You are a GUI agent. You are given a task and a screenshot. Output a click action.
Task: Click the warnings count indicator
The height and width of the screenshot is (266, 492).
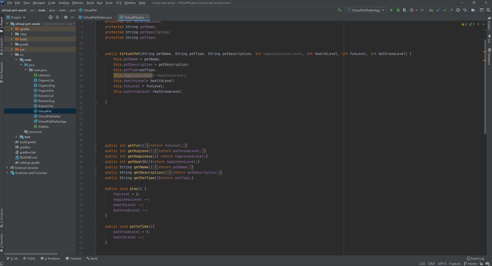pos(464,24)
